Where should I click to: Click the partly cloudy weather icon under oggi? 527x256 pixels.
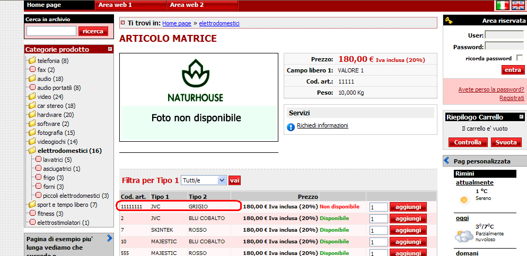click(464, 235)
